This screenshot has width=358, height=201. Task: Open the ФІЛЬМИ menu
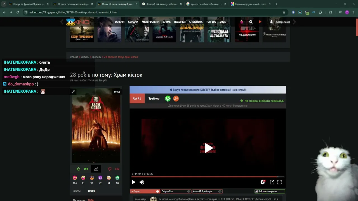tap(119, 22)
